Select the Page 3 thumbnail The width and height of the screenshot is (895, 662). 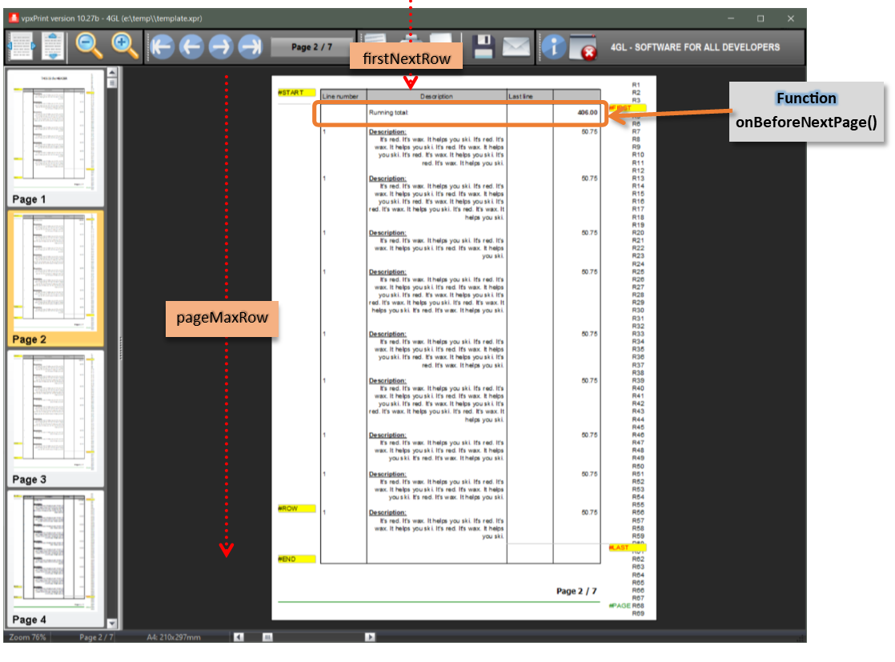[54, 419]
